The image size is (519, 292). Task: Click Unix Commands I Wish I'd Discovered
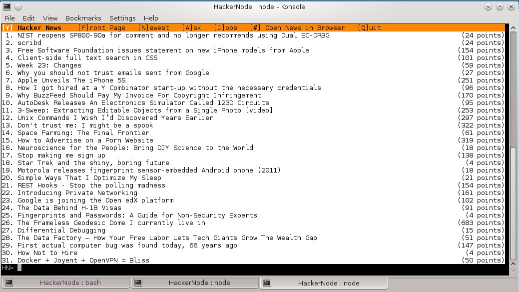tap(115, 118)
